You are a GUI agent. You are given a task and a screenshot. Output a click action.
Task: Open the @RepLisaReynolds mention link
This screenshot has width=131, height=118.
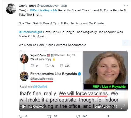coord(44,10)
